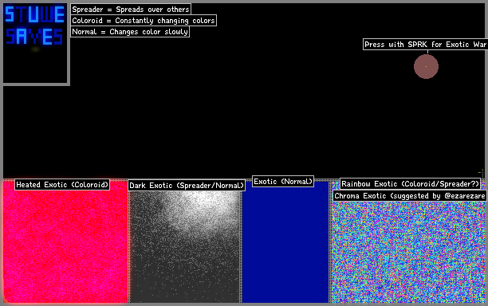Image resolution: width=488 pixels, height=306 pixels.
Task: Click the STUWE SAVES logo
Action: click(34, 26)
